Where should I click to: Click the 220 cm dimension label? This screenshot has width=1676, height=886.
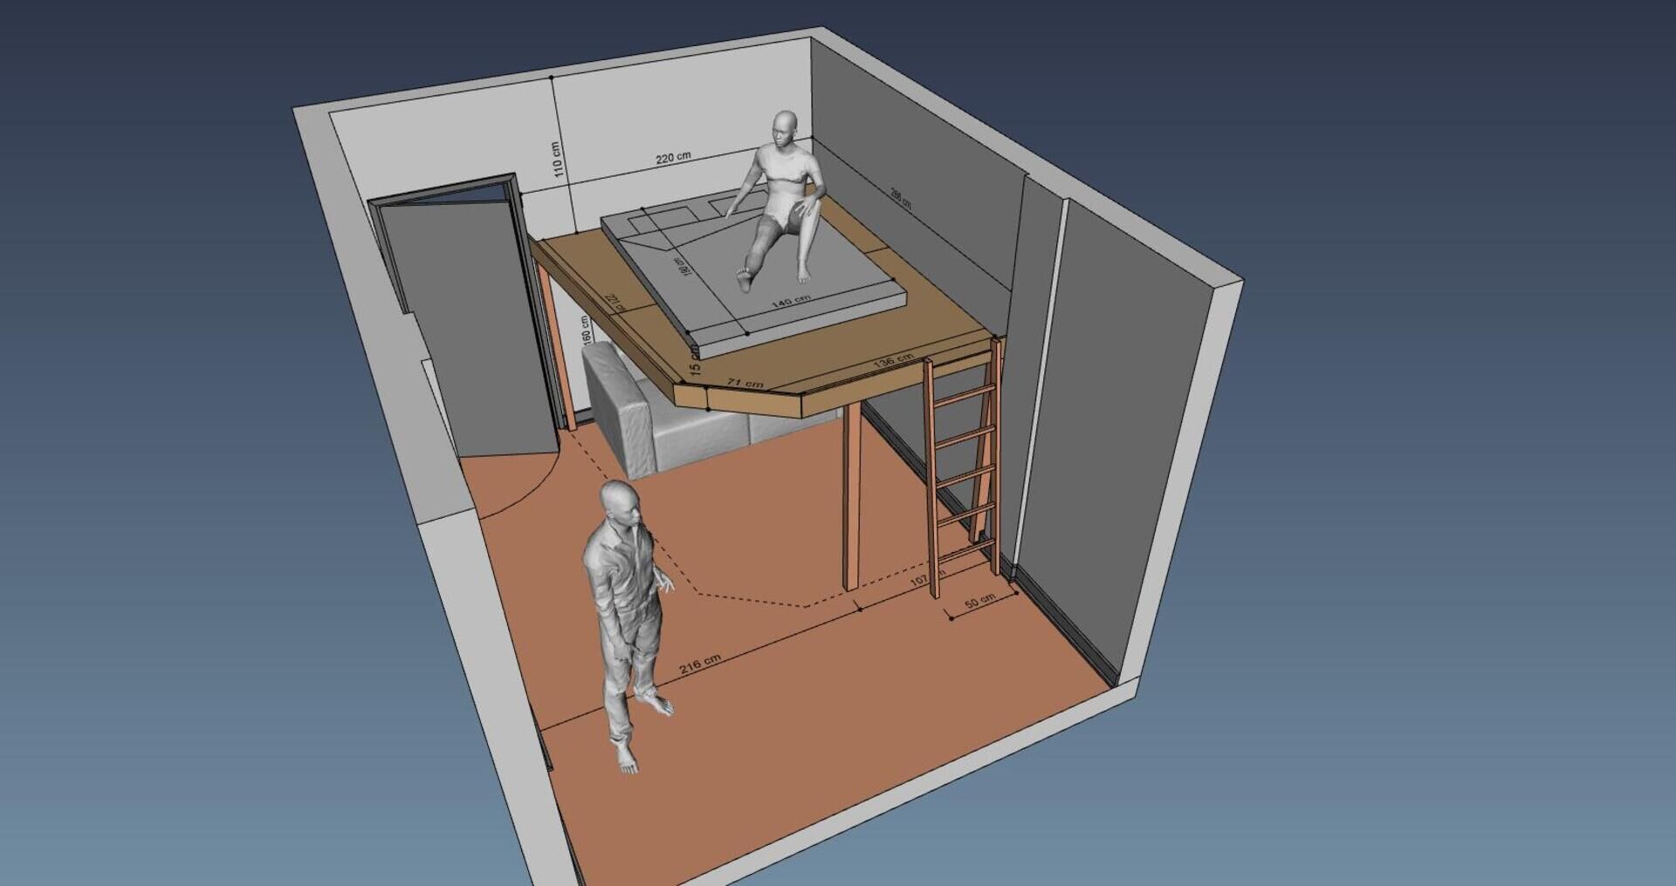pos(673,158)
